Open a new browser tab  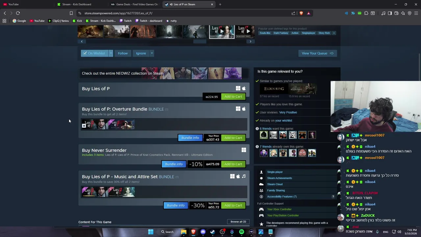[220, 4]
